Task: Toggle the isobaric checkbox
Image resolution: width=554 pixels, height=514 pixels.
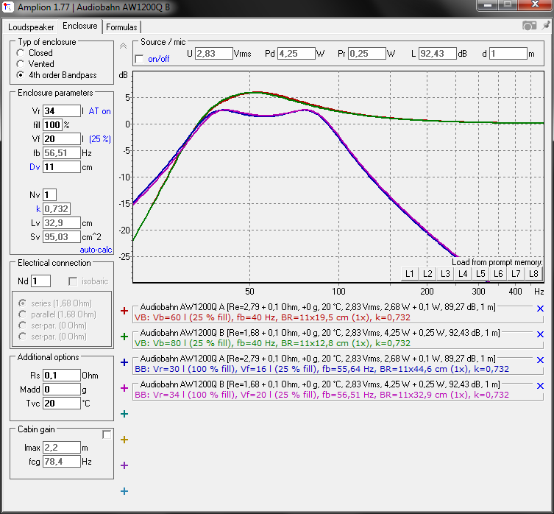Action: pos(73,281)
